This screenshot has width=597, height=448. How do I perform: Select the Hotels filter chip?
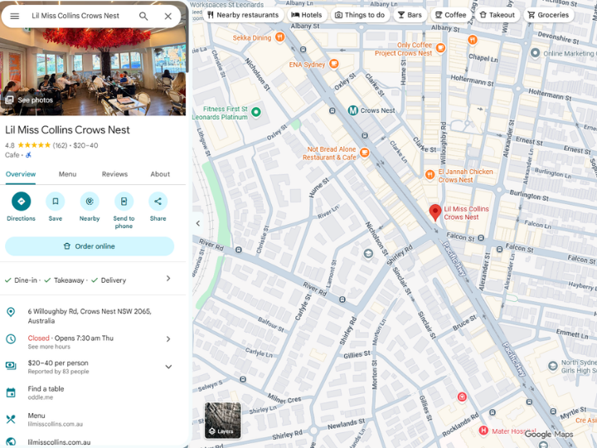click(x=307, y=15)
